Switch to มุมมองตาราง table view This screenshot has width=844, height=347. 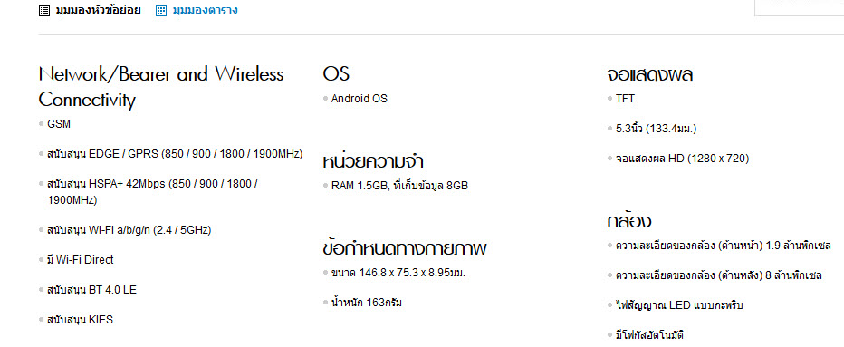pyautogui.click(x=205, y=10)
